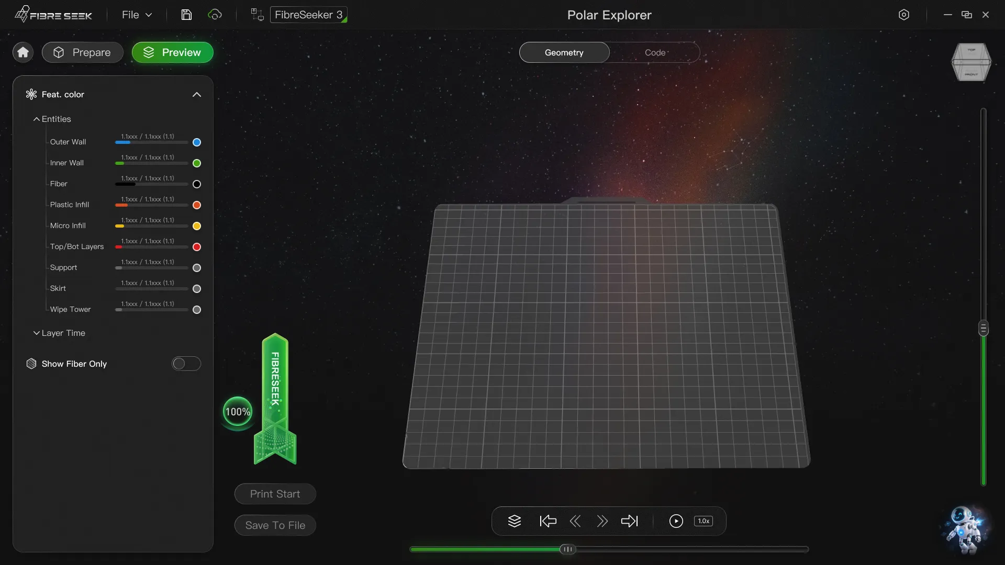Click the Save To File button
Screen dimensions: 1005x565
pos(275,525)
